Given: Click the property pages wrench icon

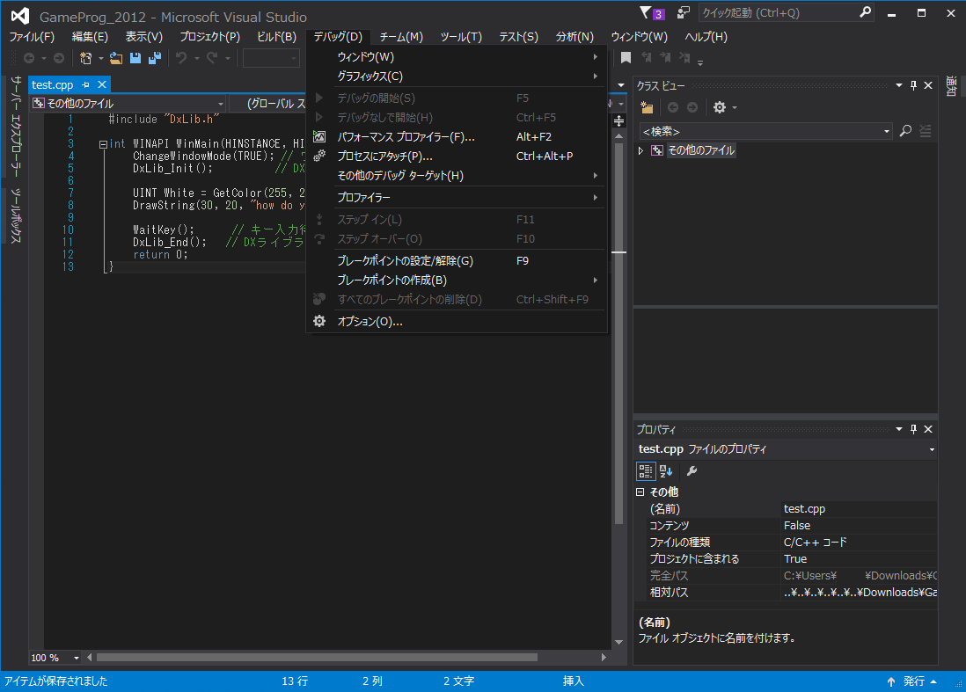Looking at the screenshot, I should (x=692, y=471).
